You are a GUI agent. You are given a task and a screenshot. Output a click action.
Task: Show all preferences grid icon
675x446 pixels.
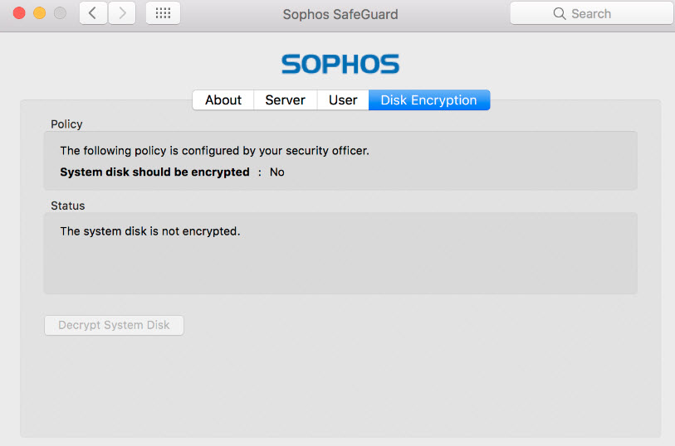(164, 13)
